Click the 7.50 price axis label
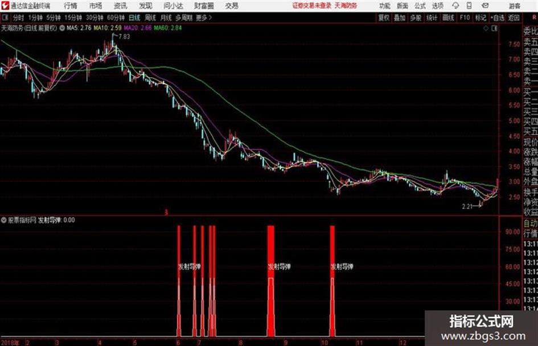This screenshot has height=346, width=538. (x=514, y=44)
